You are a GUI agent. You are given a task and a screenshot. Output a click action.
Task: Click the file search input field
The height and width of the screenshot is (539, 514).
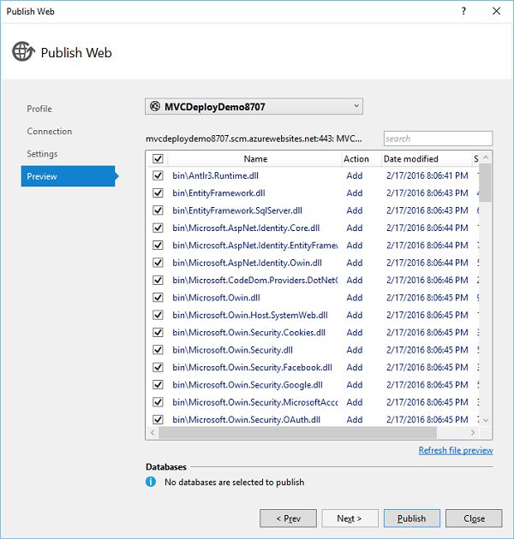(x=437, y=139)
